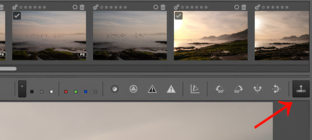Click on the large image preview area
This screenshot has width=312, height=140.
pos(136,121)
